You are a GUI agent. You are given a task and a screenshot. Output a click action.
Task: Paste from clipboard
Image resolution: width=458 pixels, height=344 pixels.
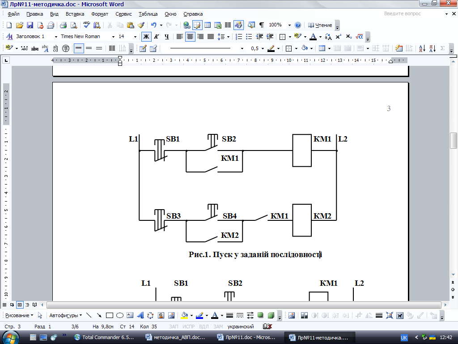coord(131,25)
